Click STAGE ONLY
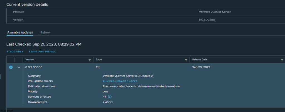Image resolution: width=285 pixels, height=112 pixels. tap(15, 52)
